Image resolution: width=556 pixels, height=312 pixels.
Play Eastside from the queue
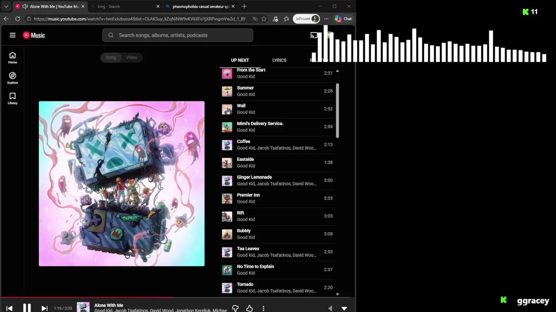[x=278, y=162]
